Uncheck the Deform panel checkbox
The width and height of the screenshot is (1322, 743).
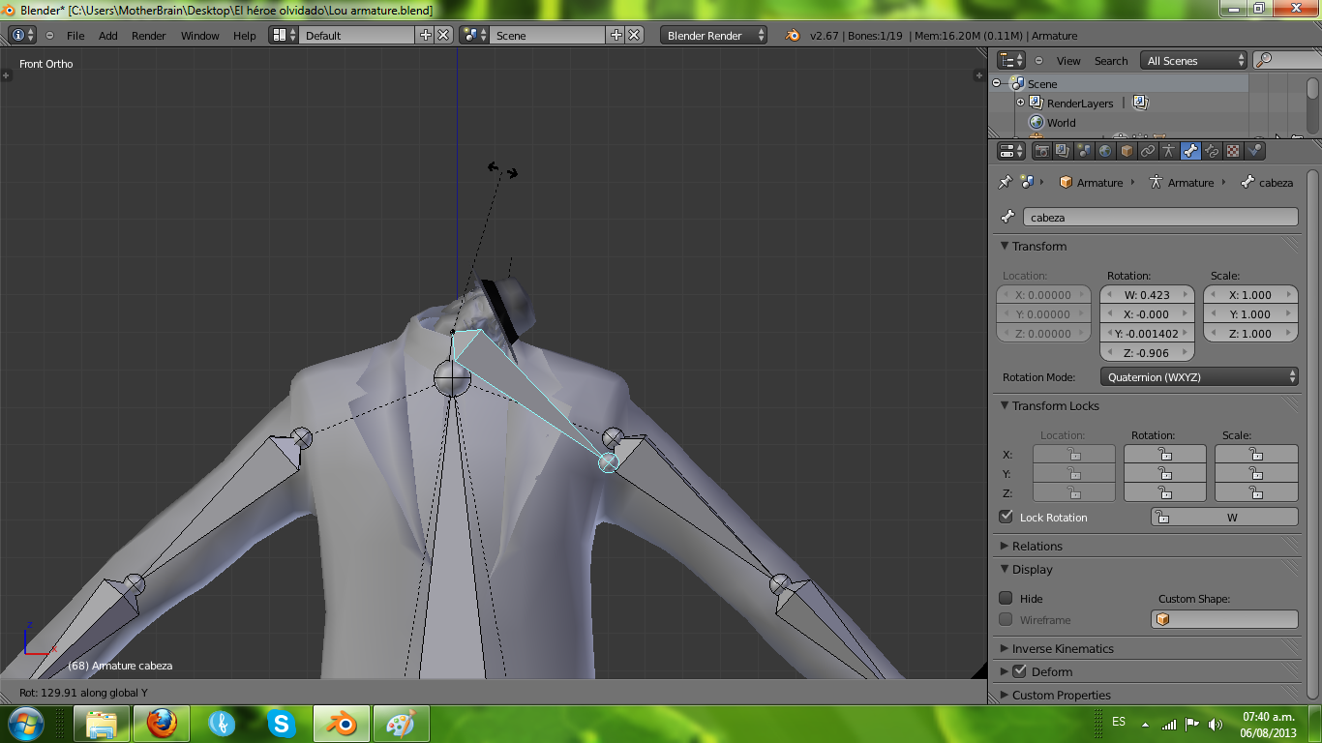pyautogui.click(x=1019, y=670)
